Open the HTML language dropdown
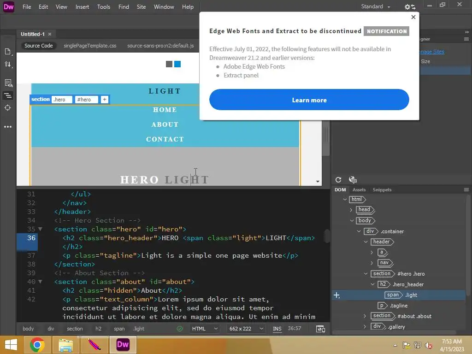 pos(205,329)
